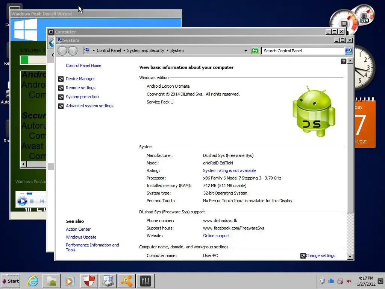Open the Avast icon on the taskbar
This screenshot has height=289, width=385.
[126, 281]
